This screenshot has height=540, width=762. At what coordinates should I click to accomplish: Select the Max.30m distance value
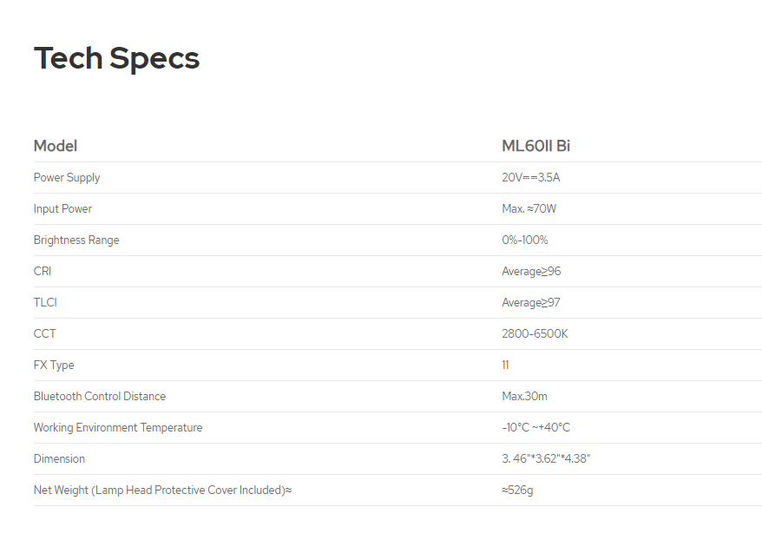pos(524,397)
